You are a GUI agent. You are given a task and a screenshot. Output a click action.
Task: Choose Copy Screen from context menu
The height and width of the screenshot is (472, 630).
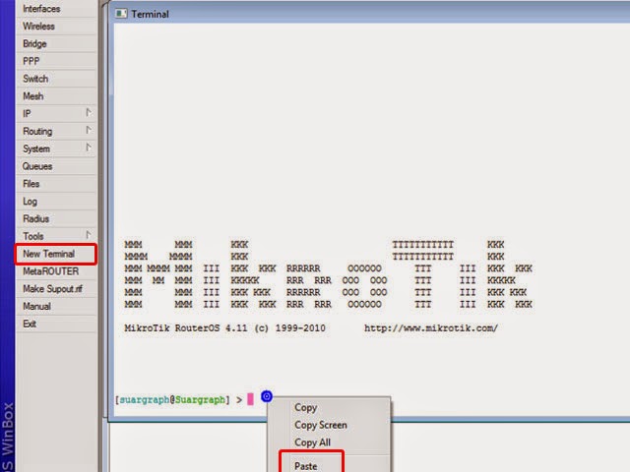[330, 425]
